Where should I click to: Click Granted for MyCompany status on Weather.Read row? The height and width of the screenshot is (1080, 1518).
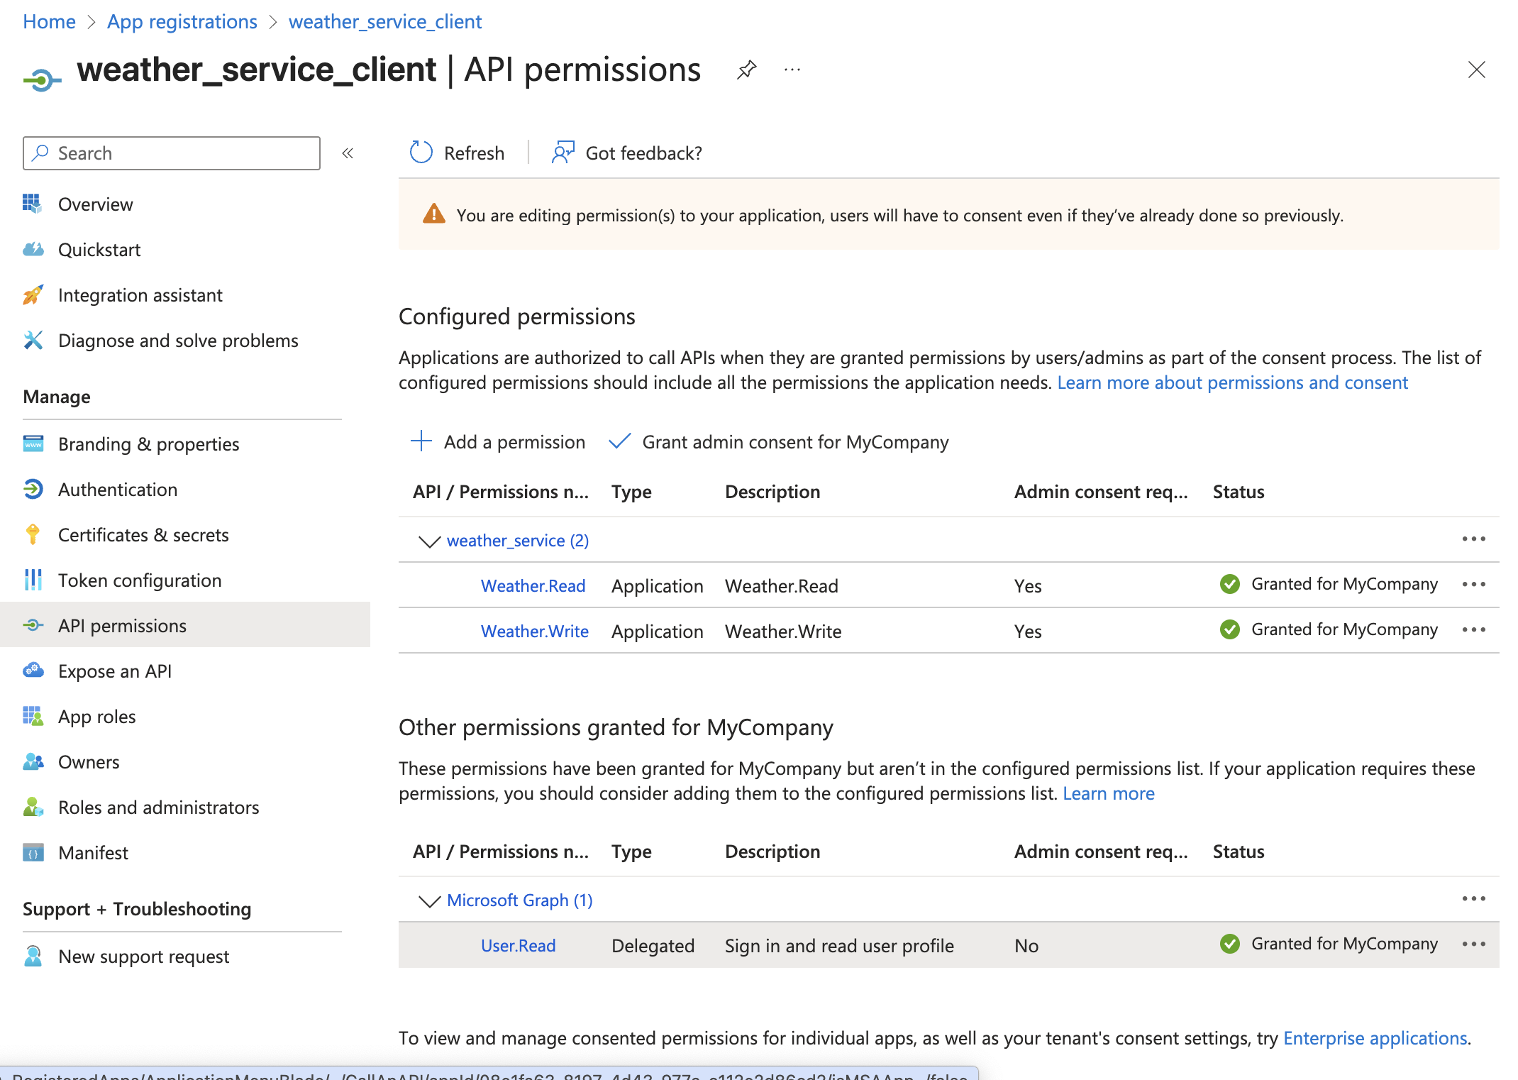point(1344,584)
